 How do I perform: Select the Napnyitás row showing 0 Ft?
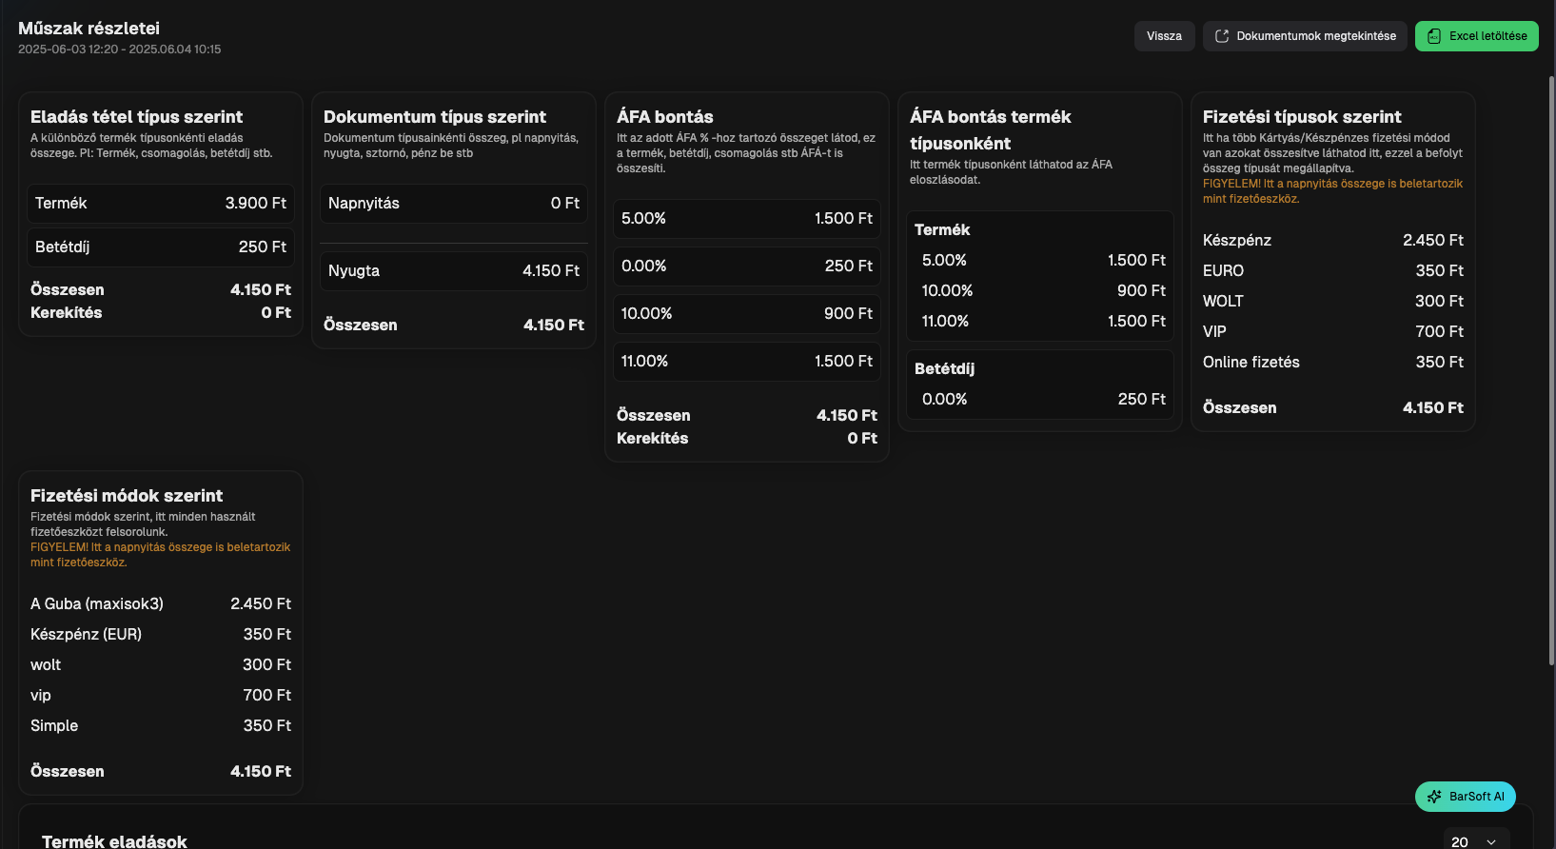454,204
